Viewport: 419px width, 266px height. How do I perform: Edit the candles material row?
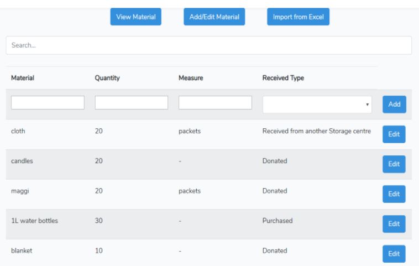(394, 164)
